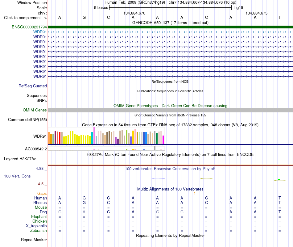
Task: Click position marker 134,884,675
Action: (x=256, y=13)
